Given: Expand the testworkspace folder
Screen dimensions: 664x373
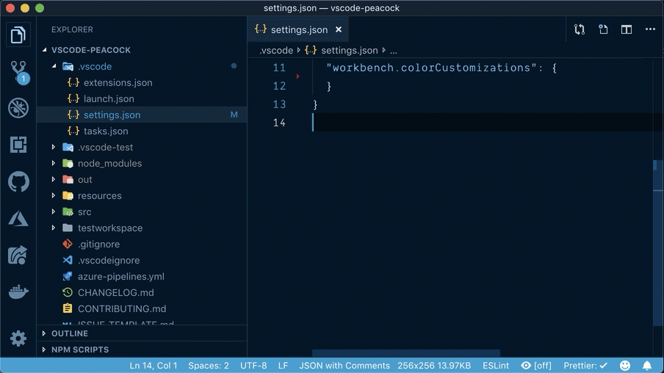Looking at the screenshot, I should tap(54, 228).
